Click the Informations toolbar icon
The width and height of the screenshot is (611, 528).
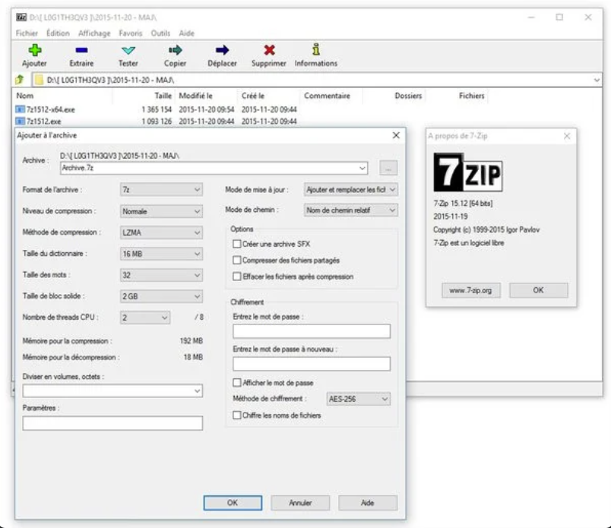click(316, 50)
